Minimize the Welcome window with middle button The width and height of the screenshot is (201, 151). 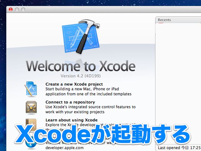[x=17, y=9]
